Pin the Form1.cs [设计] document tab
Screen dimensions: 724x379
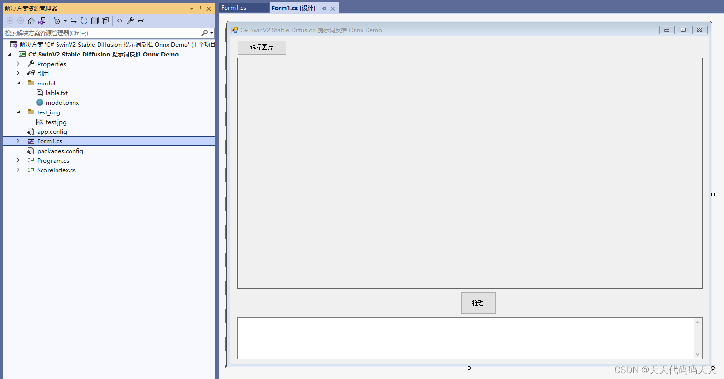click(x=324, y=8)
